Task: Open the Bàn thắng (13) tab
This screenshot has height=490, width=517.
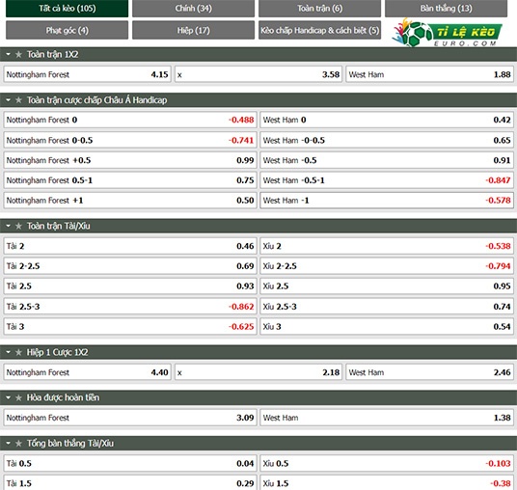Action: (x=446, y=9)
